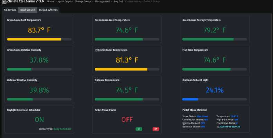Click the clock icon beside the stove timestamp
Image resolution: width=273 pixels, height=138 pixels.
click(218, 127)
